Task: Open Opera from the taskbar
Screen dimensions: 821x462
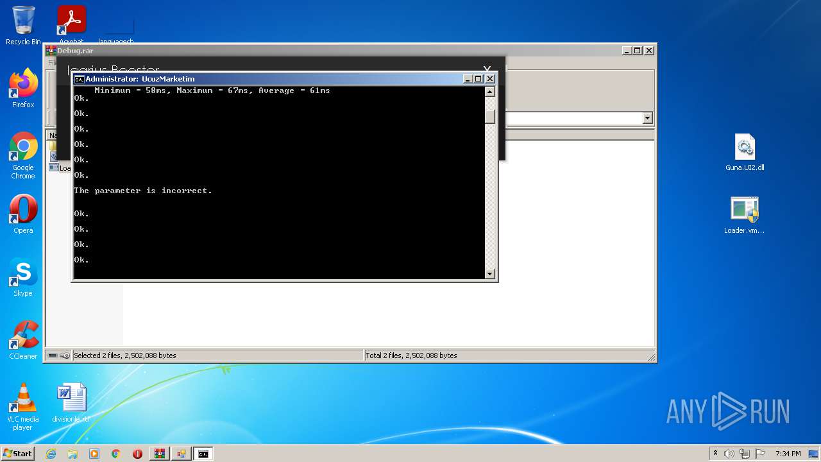Action: [x=138, y=454]
